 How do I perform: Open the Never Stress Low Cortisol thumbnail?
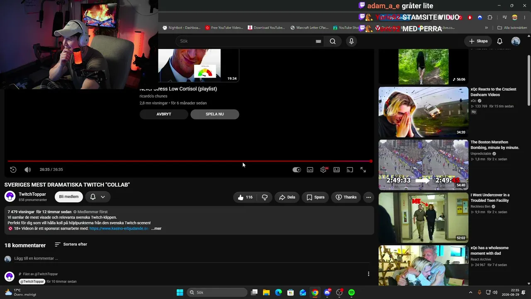[x=198, y=65]
